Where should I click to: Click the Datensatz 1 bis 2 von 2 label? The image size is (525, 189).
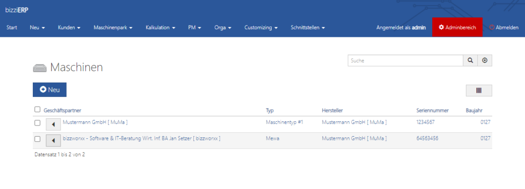59,155
